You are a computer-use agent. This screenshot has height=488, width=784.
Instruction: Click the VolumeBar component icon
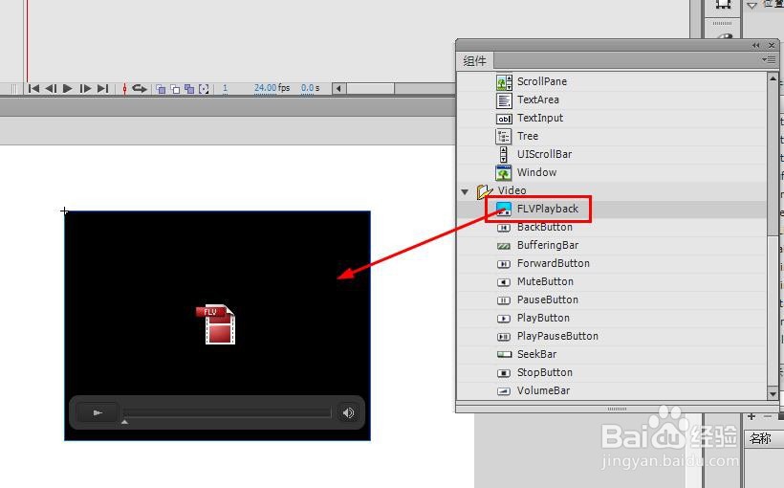click(504, 391)
